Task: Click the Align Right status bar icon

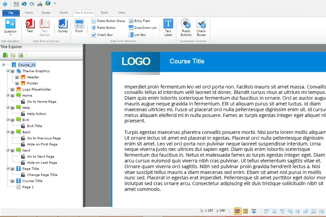Action: point(282,211)
